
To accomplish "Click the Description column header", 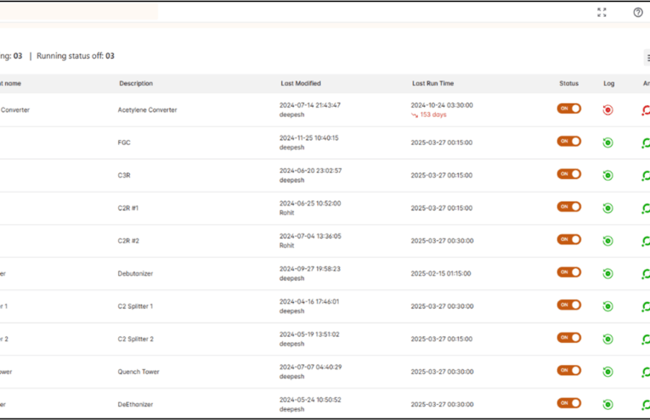I will [136, 83].
